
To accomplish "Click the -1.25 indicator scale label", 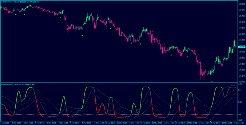I will coord(240,120).
